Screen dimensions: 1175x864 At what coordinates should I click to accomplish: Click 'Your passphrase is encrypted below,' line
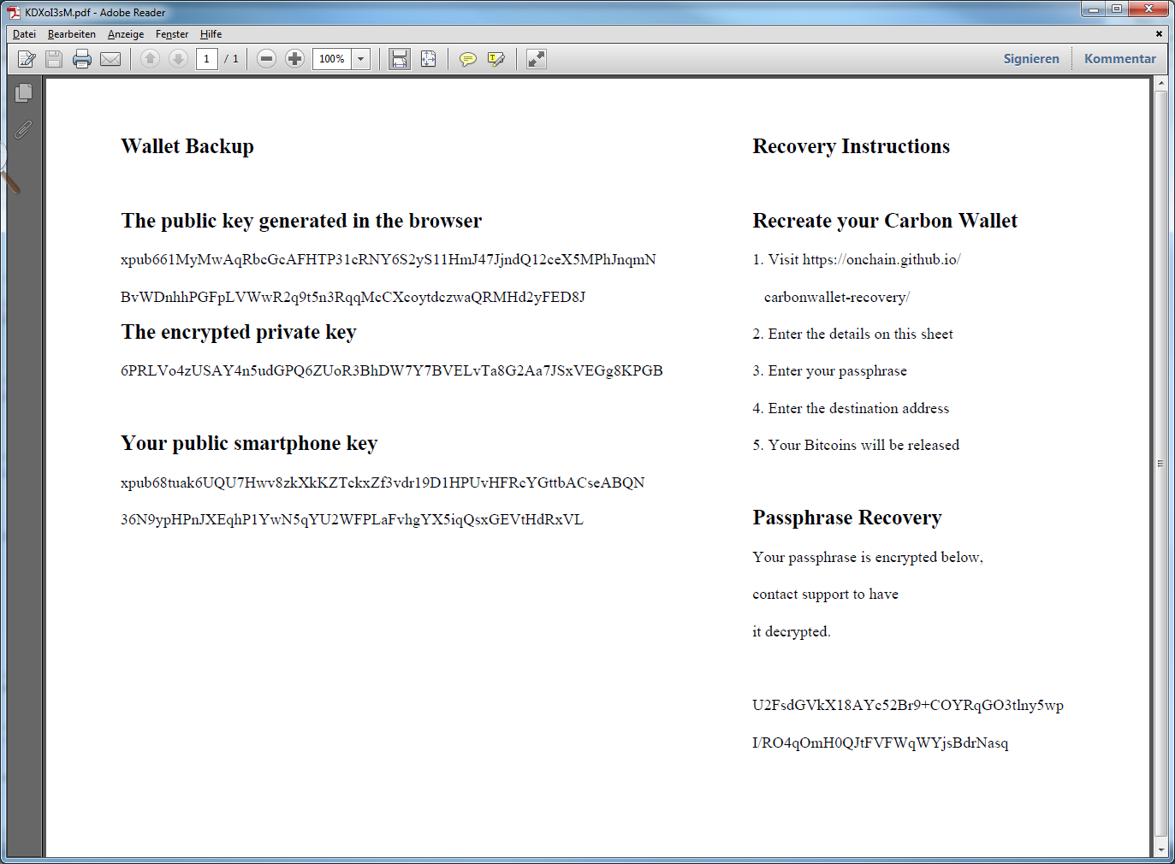[x=868, y=557]
